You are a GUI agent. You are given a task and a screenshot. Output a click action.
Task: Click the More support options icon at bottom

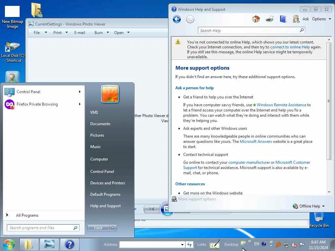(174, 199)
